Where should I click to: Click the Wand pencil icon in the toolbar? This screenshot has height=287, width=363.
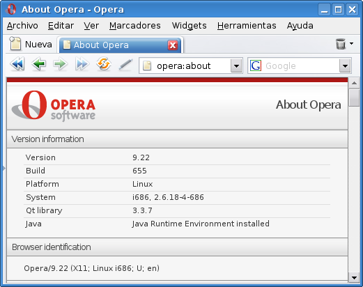(x=125, y=64)
